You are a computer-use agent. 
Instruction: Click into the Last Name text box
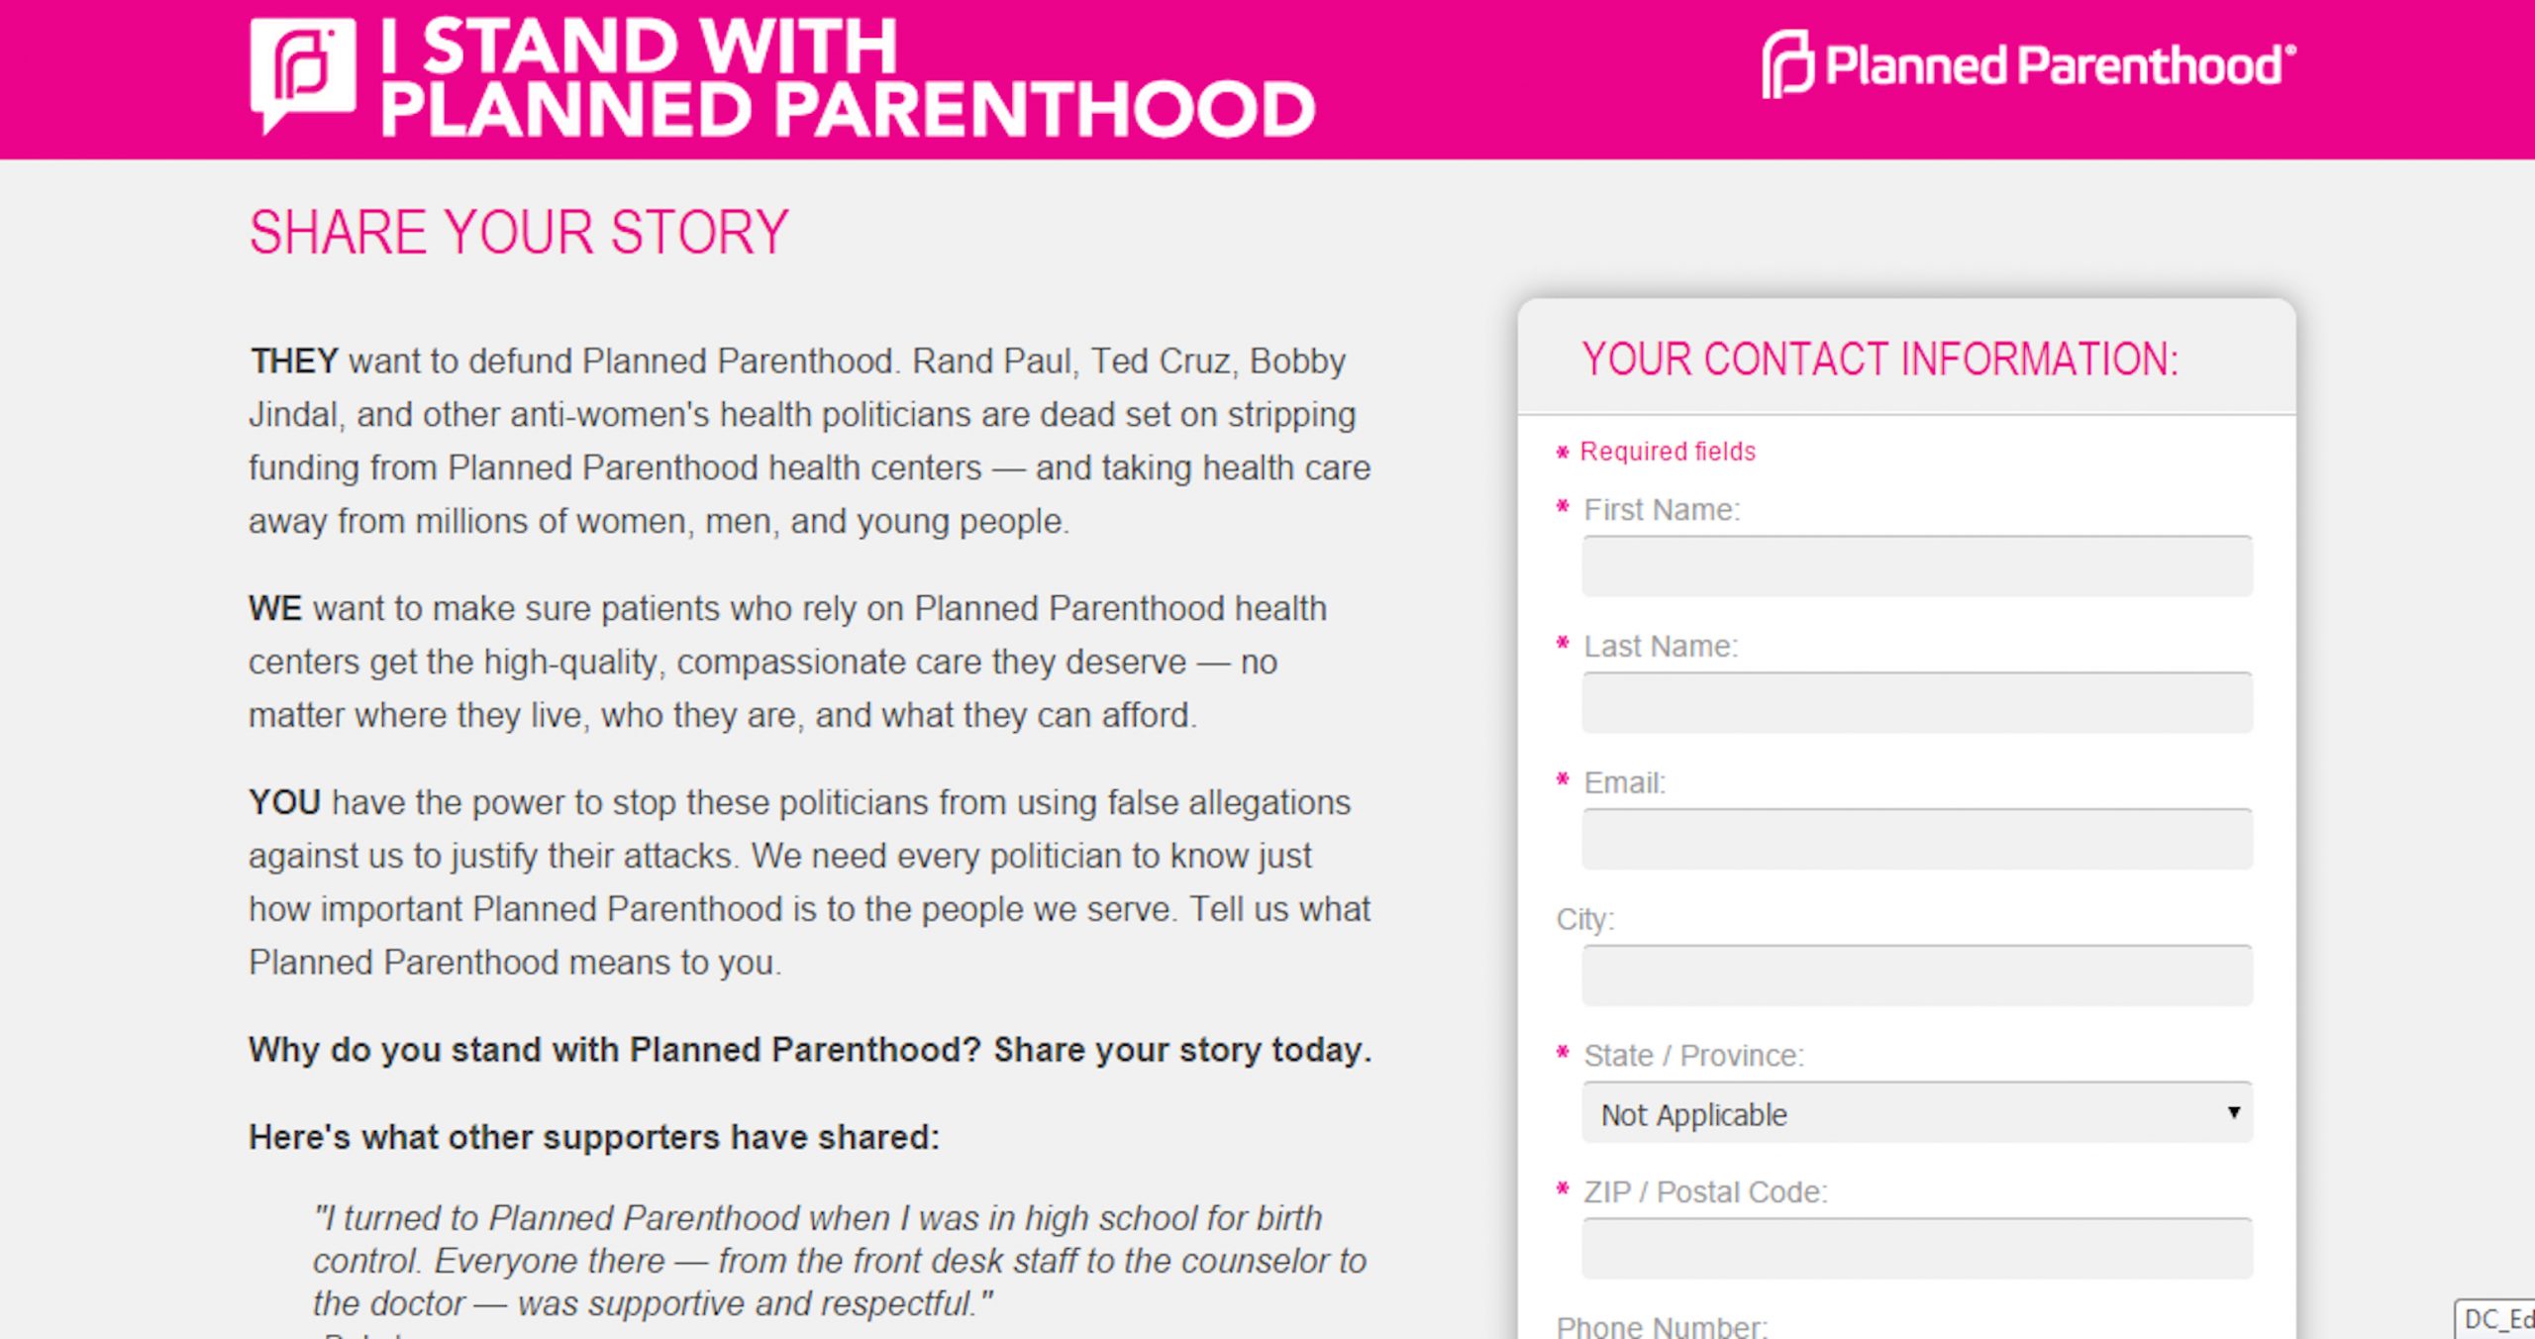pos(1916,703)
